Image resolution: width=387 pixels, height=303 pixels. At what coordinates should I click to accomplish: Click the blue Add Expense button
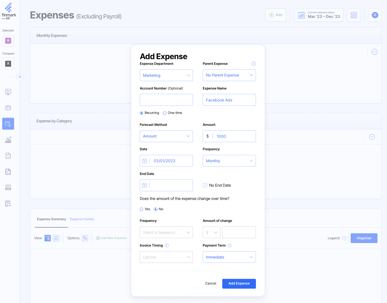point(239,283)
